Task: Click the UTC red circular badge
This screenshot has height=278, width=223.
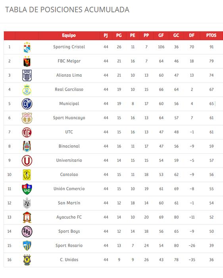Action: tap(27, 132)
